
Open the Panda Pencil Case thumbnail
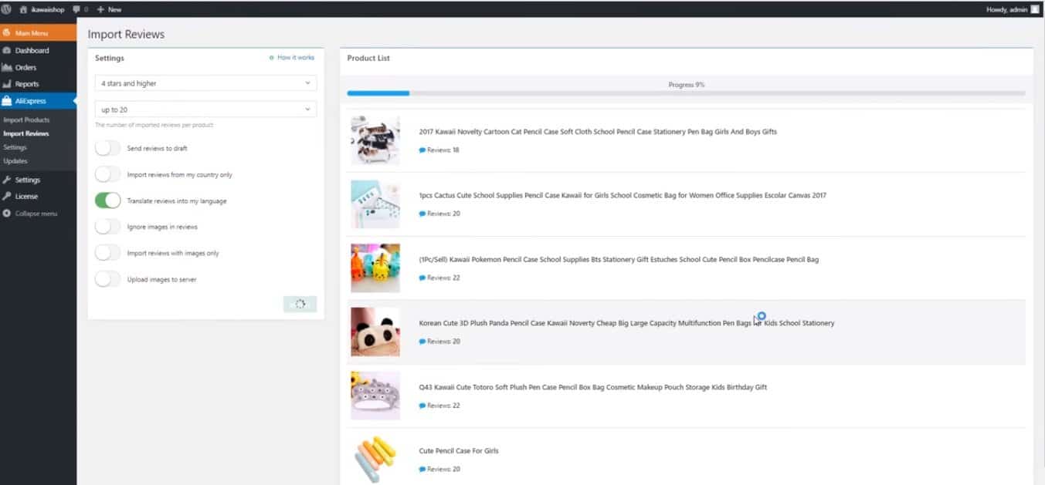(x=375, y=332)
